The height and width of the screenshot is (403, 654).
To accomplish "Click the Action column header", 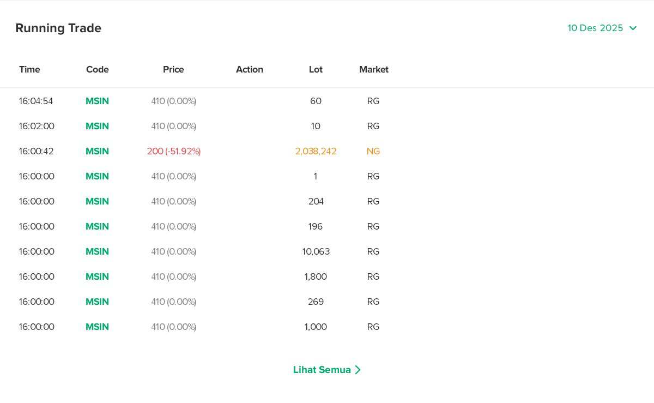I will point(250,70).
